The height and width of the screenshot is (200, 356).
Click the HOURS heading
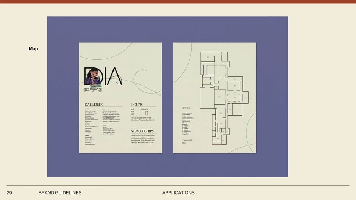tap(137, 105)
